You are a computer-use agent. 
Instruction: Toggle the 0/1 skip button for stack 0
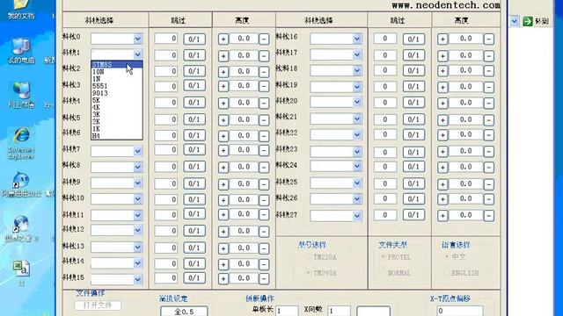pyautogui.click(x=194, y=39)
